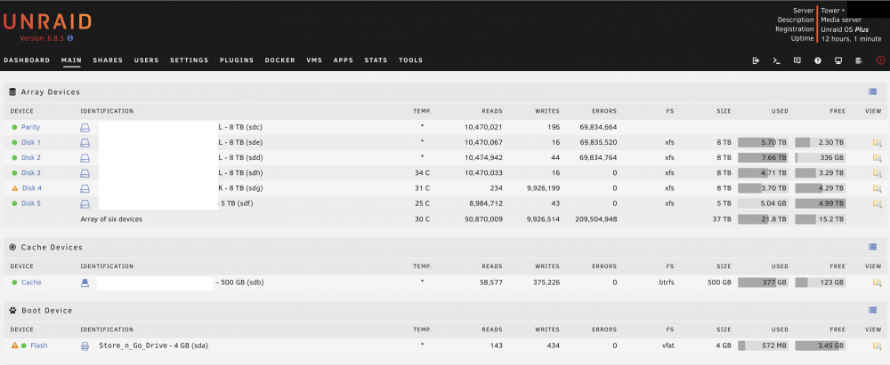
Task: Toggle Boot Device list view icon
Action: tap(872, 310)
